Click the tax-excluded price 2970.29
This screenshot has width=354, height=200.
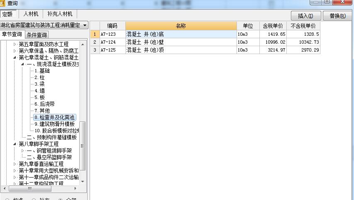(x=303, y=50)
